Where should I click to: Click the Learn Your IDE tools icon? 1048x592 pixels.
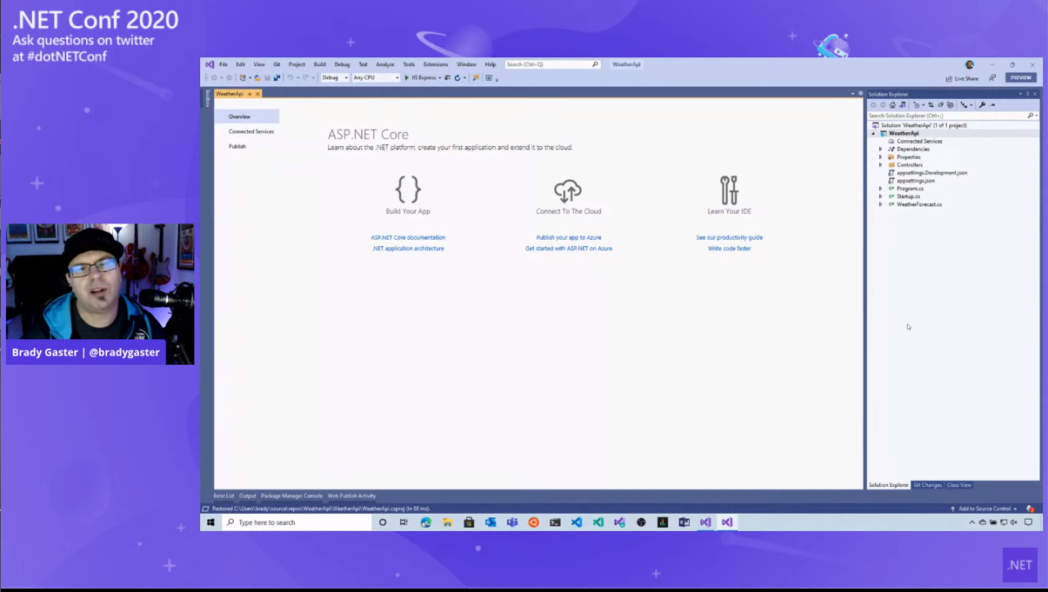(x=729, y=190)
